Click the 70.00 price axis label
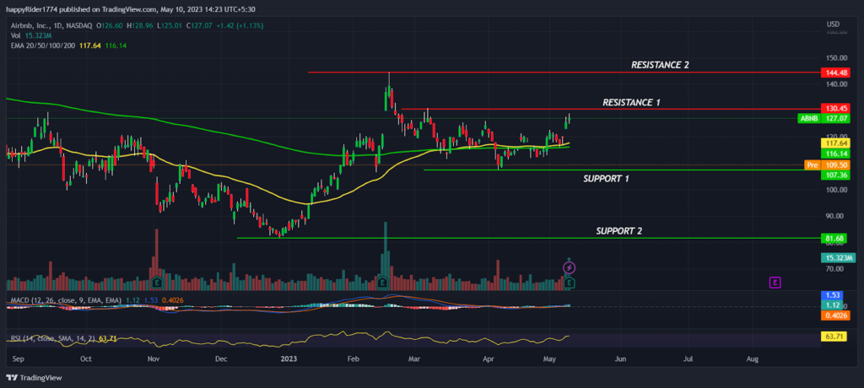The width and height of the screenshot is (864, 388). (836, 269)
